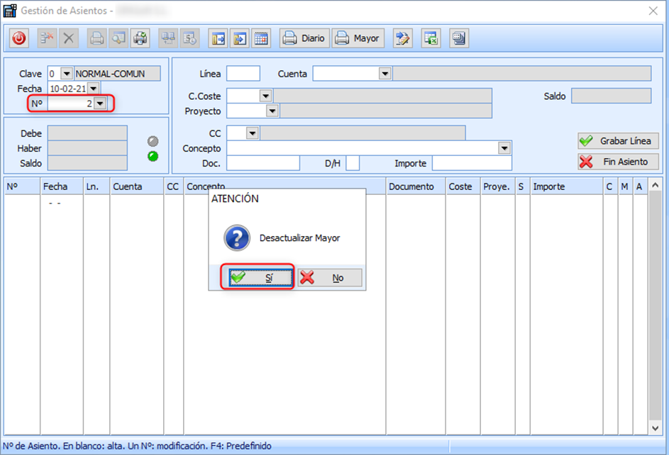Screen dimensions: 669x455
Task: Click the Excel export toolbar icon
Action: pos(430,38)
